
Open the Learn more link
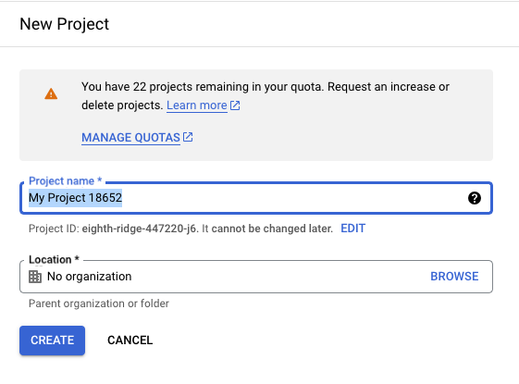click(197, 105)
